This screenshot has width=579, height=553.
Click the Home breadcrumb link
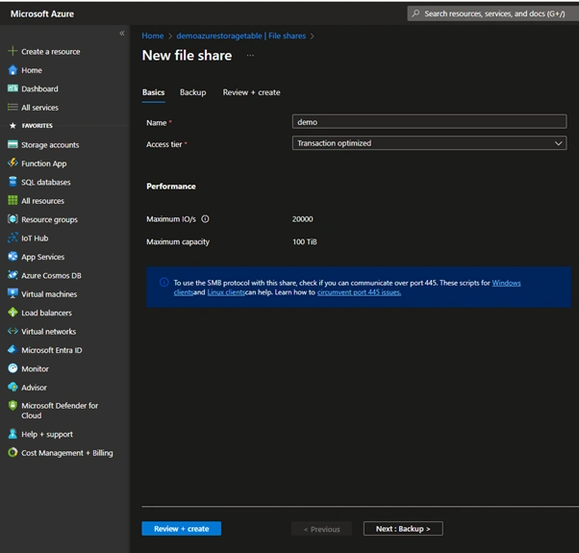pos(153,36)
